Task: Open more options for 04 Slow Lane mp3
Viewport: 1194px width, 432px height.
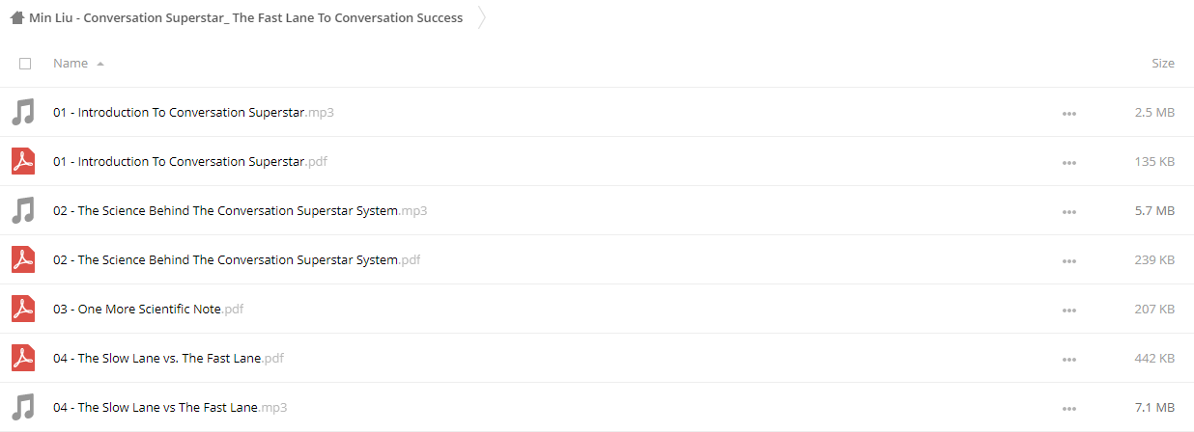Action: coord(1068,408)
